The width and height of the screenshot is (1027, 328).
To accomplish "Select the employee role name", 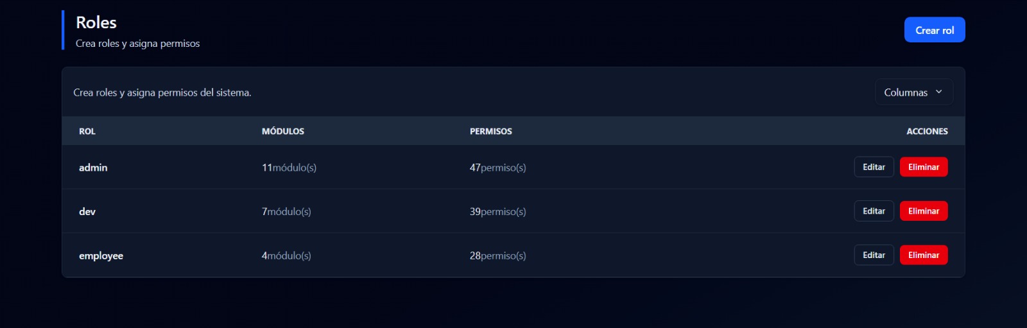I will 101,255.
